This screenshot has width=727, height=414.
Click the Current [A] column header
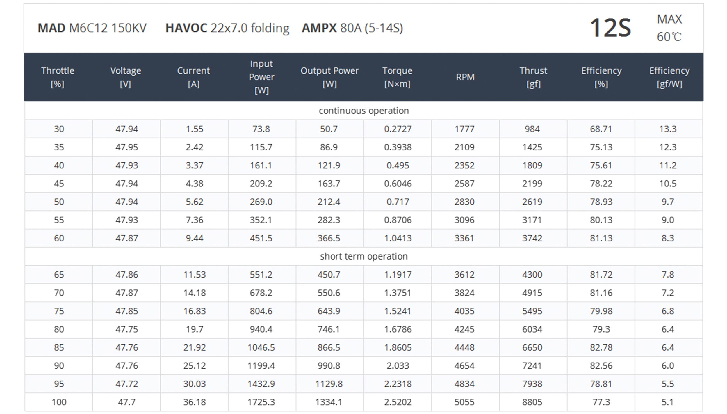click(x=193, y=77)
